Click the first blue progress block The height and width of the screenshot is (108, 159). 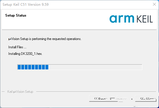point(19,67)
